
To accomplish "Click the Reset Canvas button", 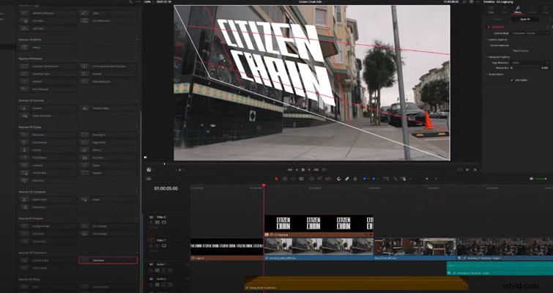I will pos(521,51).
